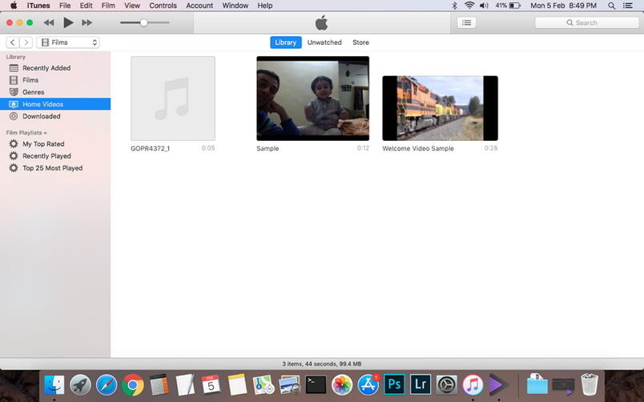Open Spotlight search in the menu bar

coord(611,6)
